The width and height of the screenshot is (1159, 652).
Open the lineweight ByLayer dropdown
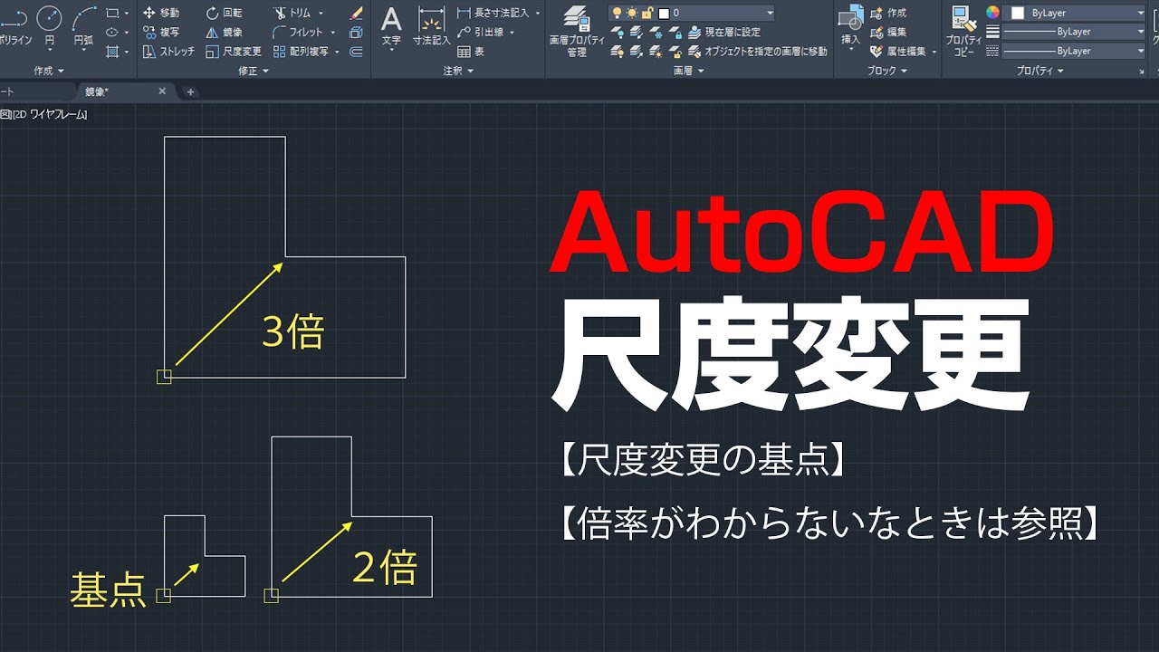tap(1140, 32)
